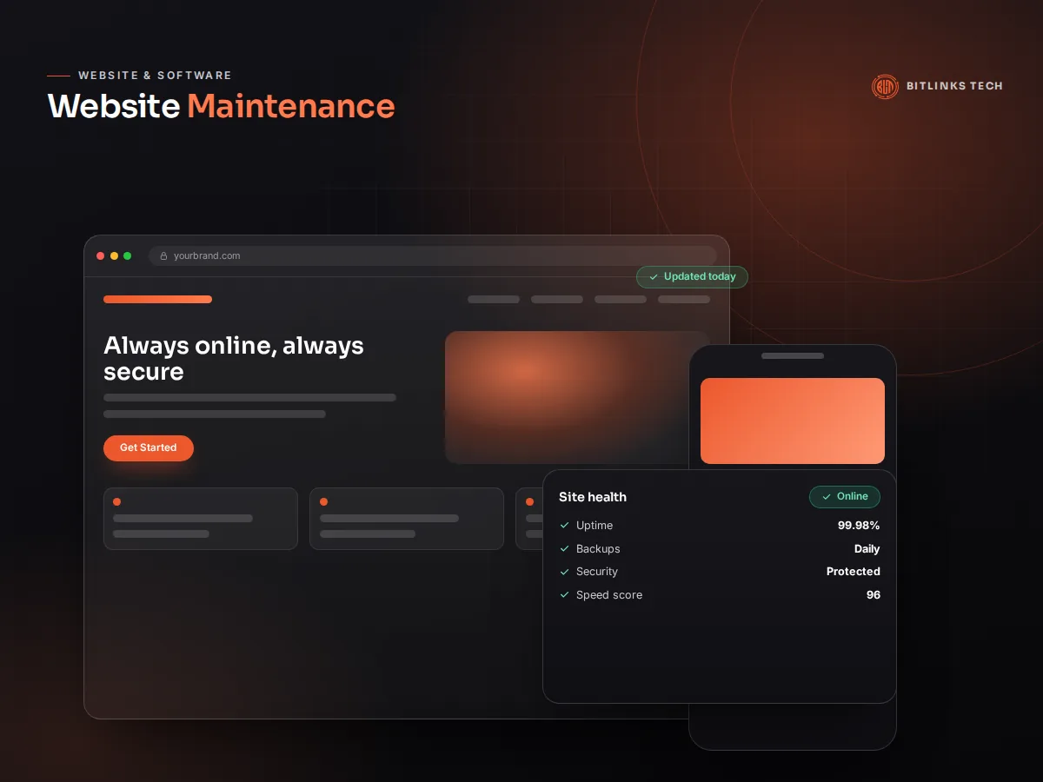Click the Site health heading
1043x782 pixels.
(x=593, y=497)
